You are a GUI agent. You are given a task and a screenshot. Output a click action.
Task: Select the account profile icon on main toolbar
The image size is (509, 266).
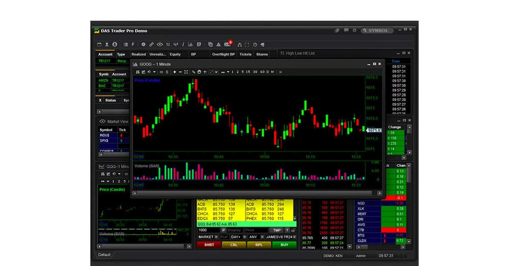coord(107,44)
